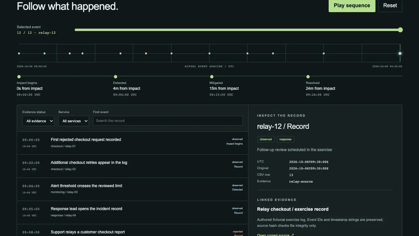419x236 pixels.
Task: Reset the event sequence
Action: (390, 6)
